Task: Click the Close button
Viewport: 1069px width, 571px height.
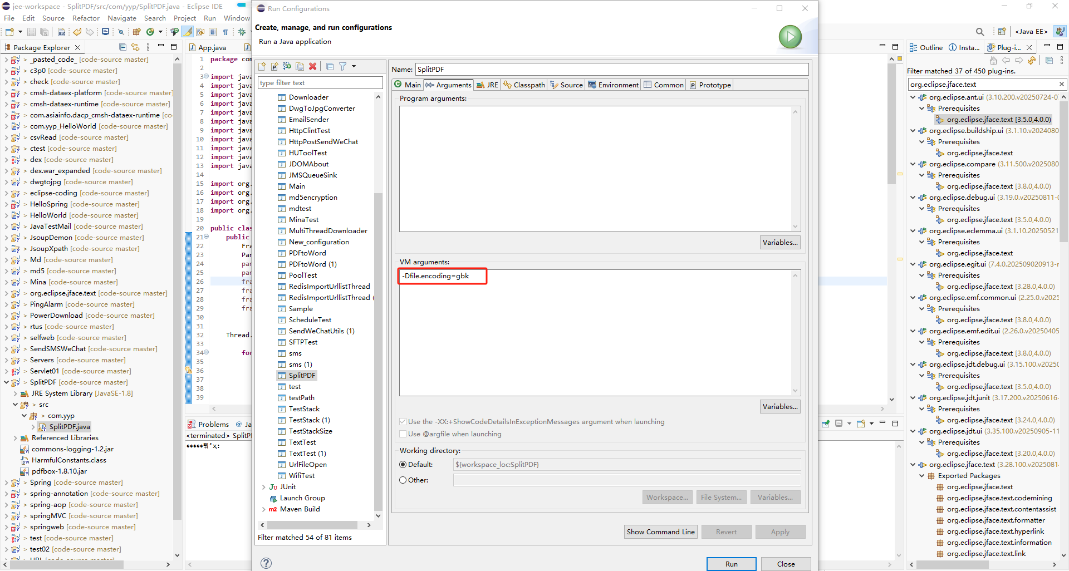Action: [786, 564]
